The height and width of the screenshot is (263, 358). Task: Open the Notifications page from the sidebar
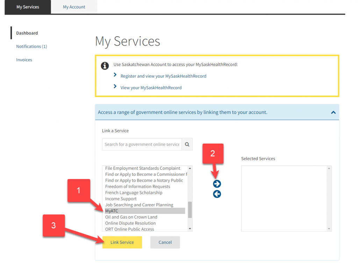coord(31,46)
